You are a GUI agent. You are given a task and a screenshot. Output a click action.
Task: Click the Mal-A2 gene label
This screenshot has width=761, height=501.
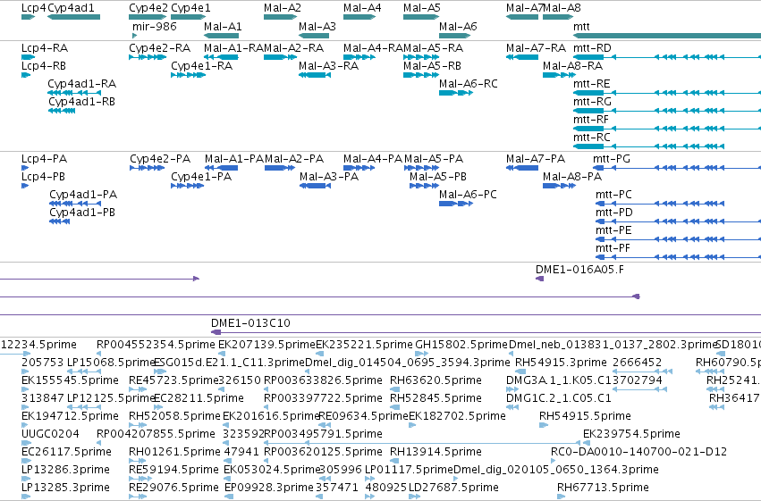[x=283, y=8]
